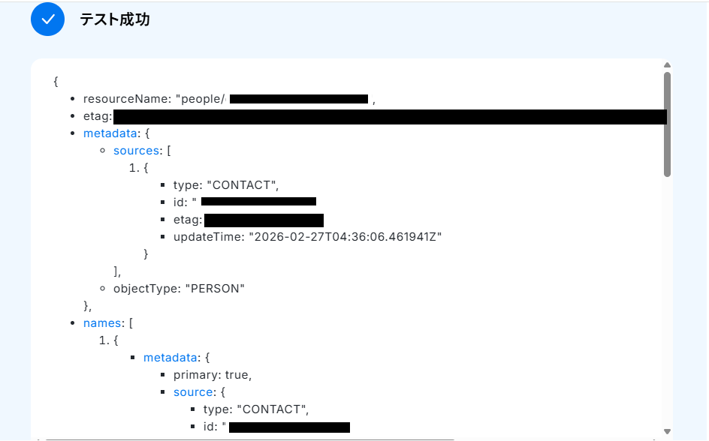
Task: Click the updateTime timestamp value
Action: tap(345, 236)
